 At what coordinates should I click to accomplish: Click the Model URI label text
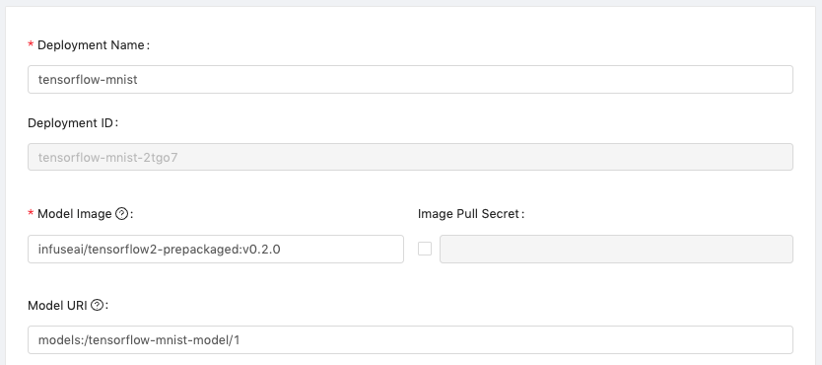[58, 305]
